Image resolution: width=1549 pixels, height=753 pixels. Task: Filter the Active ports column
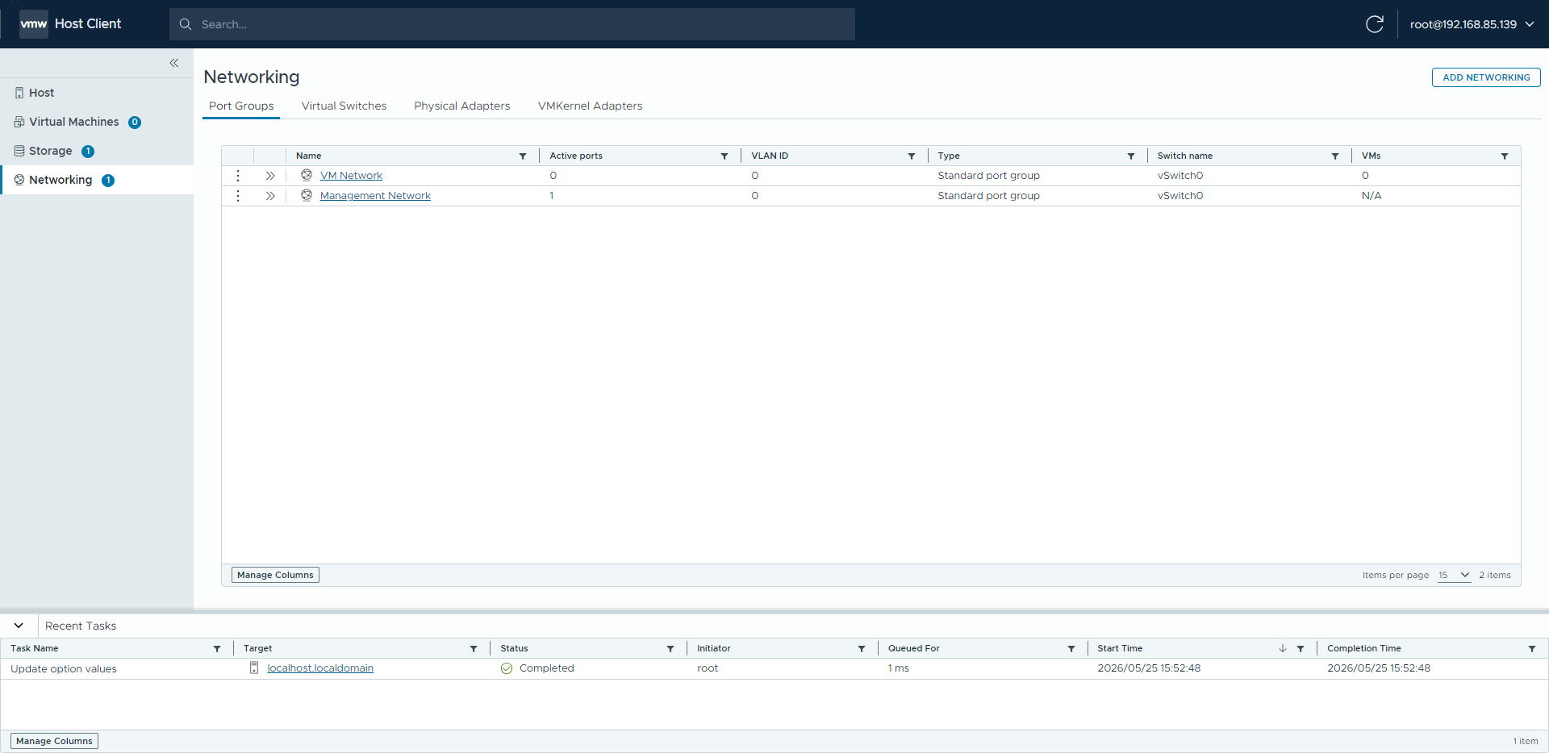[724, 156]
